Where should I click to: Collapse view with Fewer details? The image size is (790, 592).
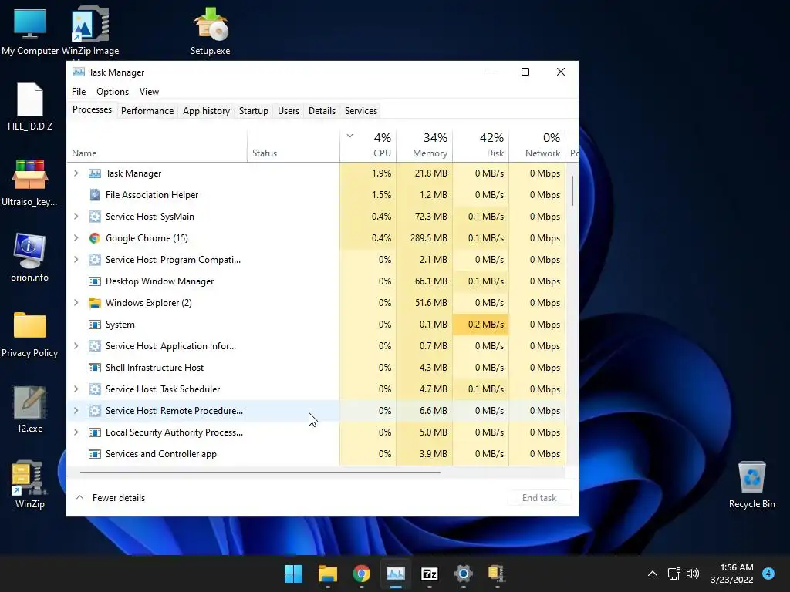(110, 498)
